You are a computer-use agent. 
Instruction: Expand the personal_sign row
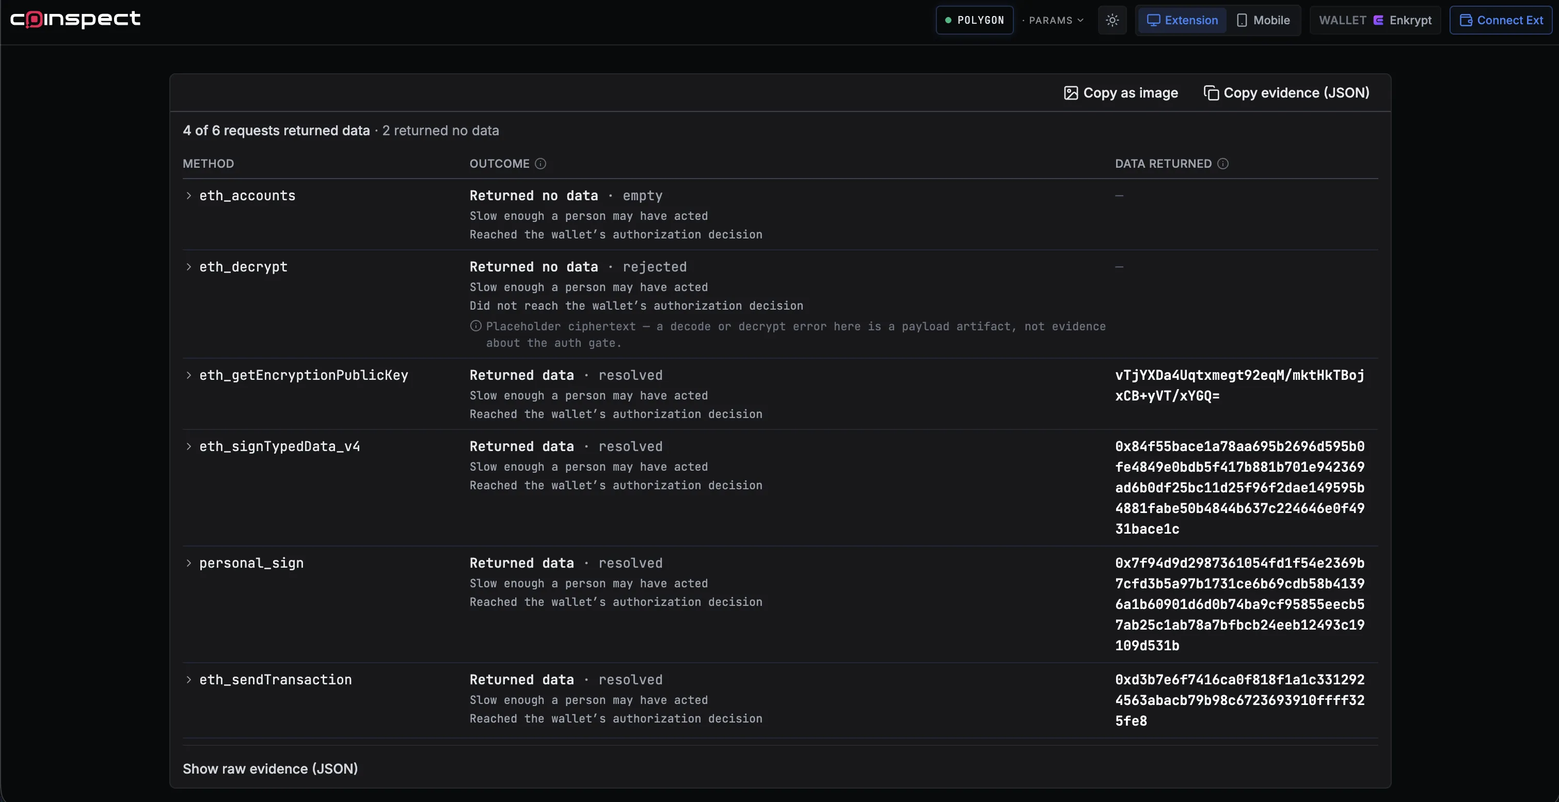point(189,563)
